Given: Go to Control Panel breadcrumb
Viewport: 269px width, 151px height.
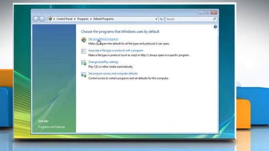Looking at the screenshot, I should (x=64, y=19).
